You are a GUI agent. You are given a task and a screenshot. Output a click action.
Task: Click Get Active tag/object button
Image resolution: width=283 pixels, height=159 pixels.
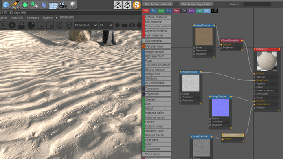point(197,4)
